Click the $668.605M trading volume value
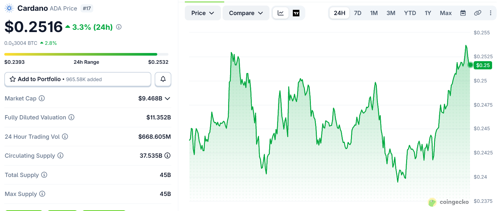The height and width of the screenshot is (211, 498). click(155, 136)
